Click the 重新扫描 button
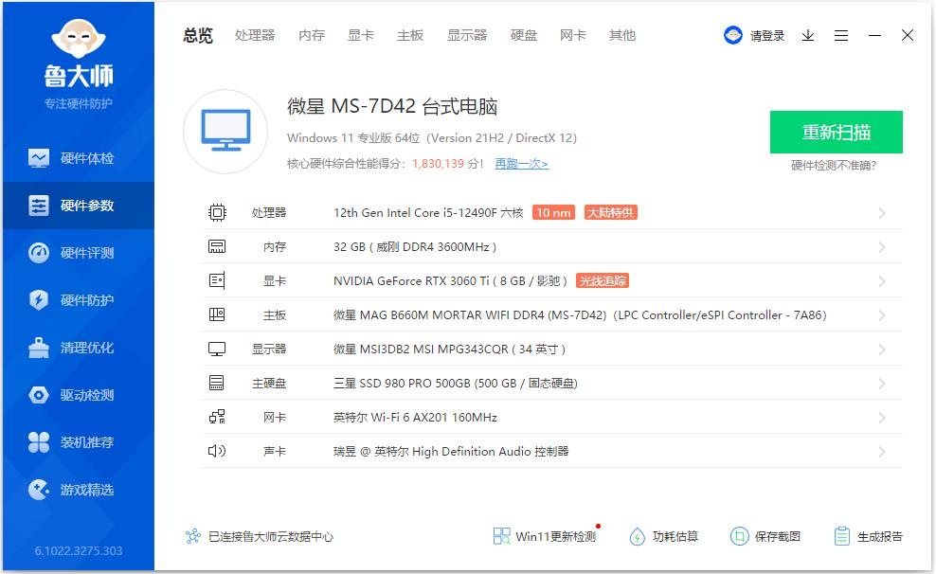This screenshot has width=936, height=574. pyautogui.click(x=836, y=133)
